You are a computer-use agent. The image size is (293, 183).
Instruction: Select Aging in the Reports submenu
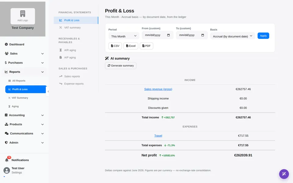tap(15, 106)
